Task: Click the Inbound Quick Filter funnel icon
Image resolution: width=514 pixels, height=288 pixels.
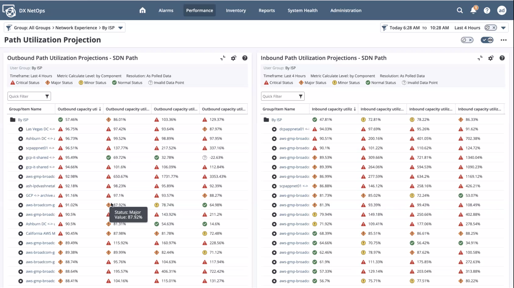Action: click(301, 96)
